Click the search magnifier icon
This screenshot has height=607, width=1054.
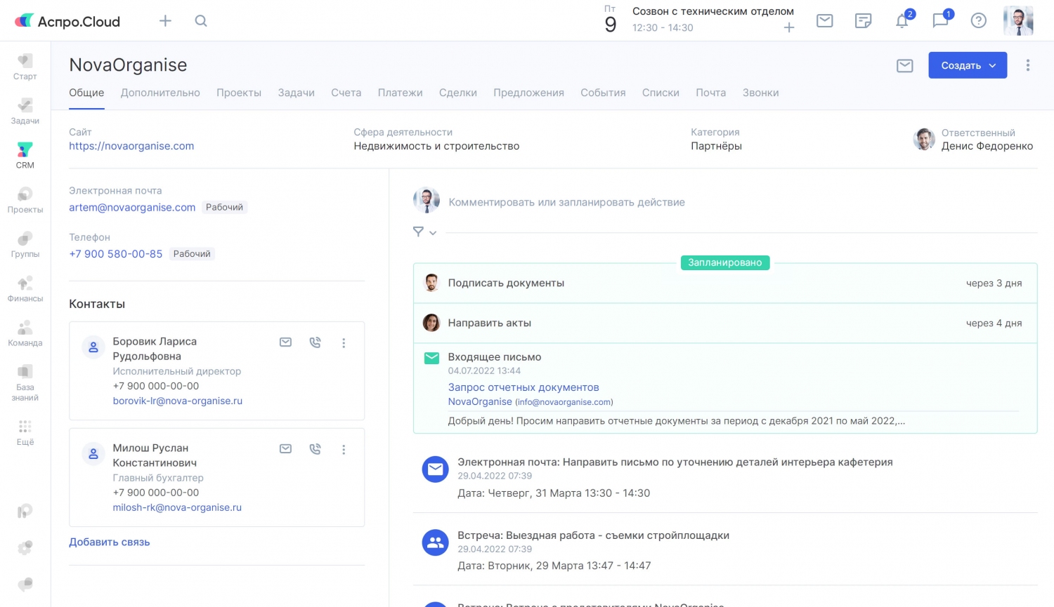pyautogui.click(x=201, y=21)
